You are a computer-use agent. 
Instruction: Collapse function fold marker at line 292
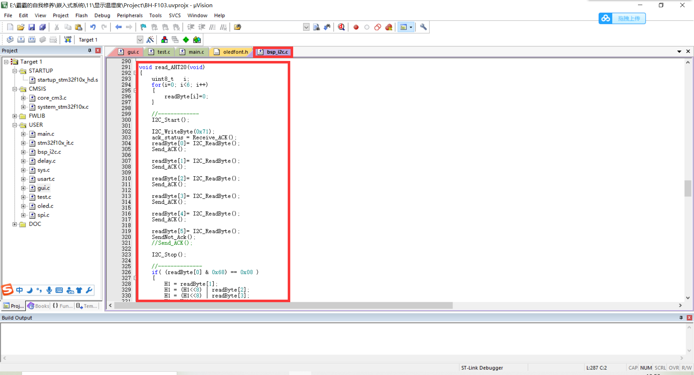135,73
